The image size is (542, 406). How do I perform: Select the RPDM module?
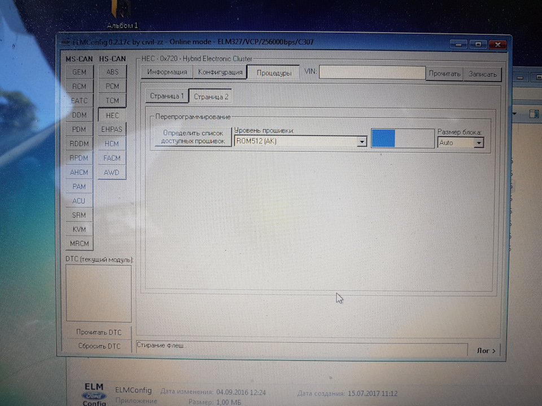[79, 158]
